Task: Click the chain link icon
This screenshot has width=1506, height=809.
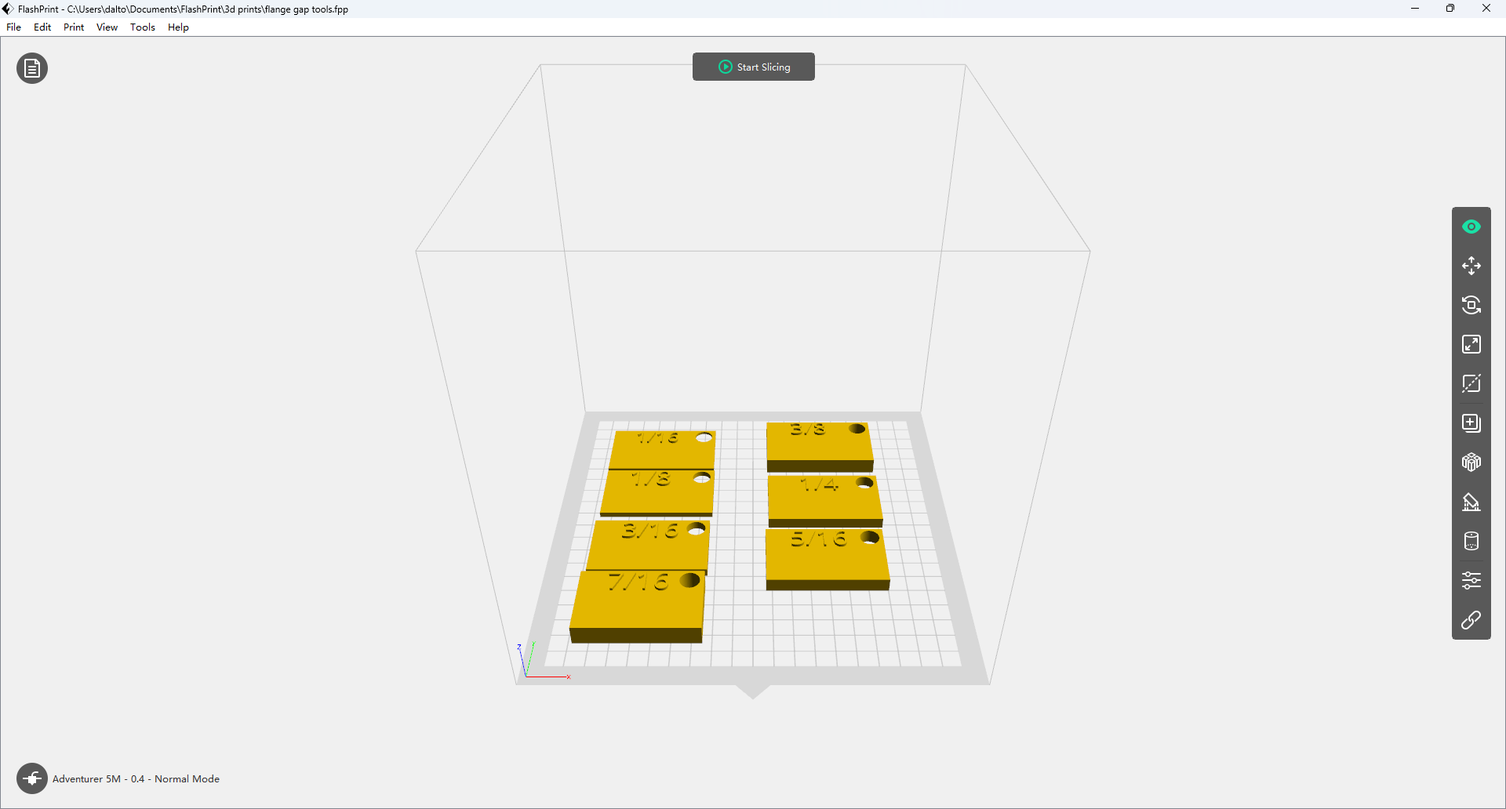Action: click(x=1471, y=620)
